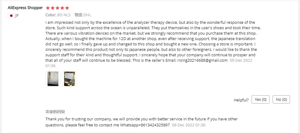Click the seller reply heading
300x133 pixels.
pos(55,112)
